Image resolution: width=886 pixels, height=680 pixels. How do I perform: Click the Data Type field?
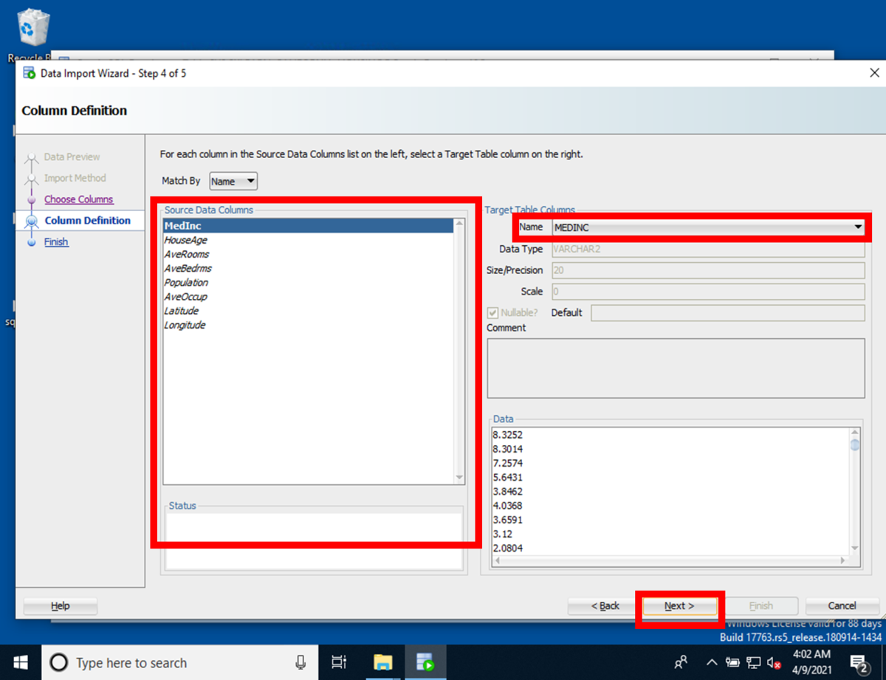coord(707,249)
